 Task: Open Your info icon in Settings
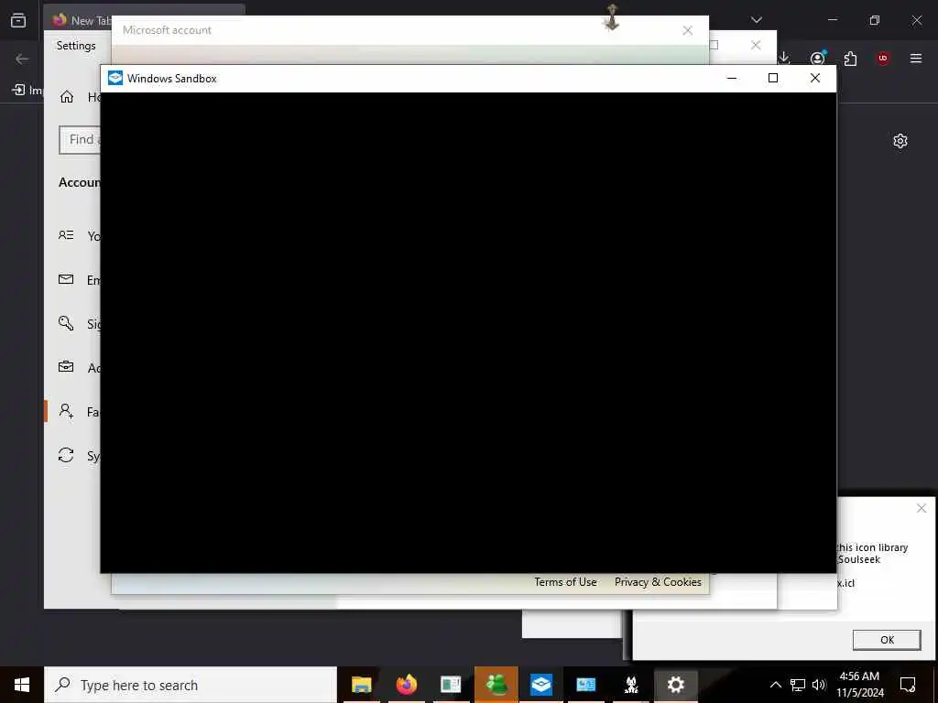(x=66, y=235)
